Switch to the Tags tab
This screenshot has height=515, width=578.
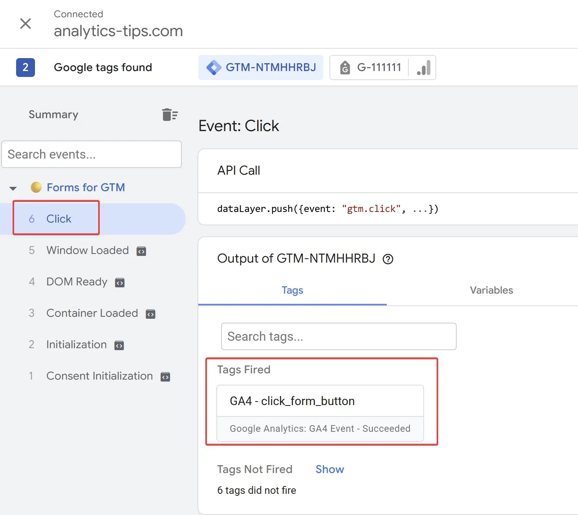click(293, 290)
